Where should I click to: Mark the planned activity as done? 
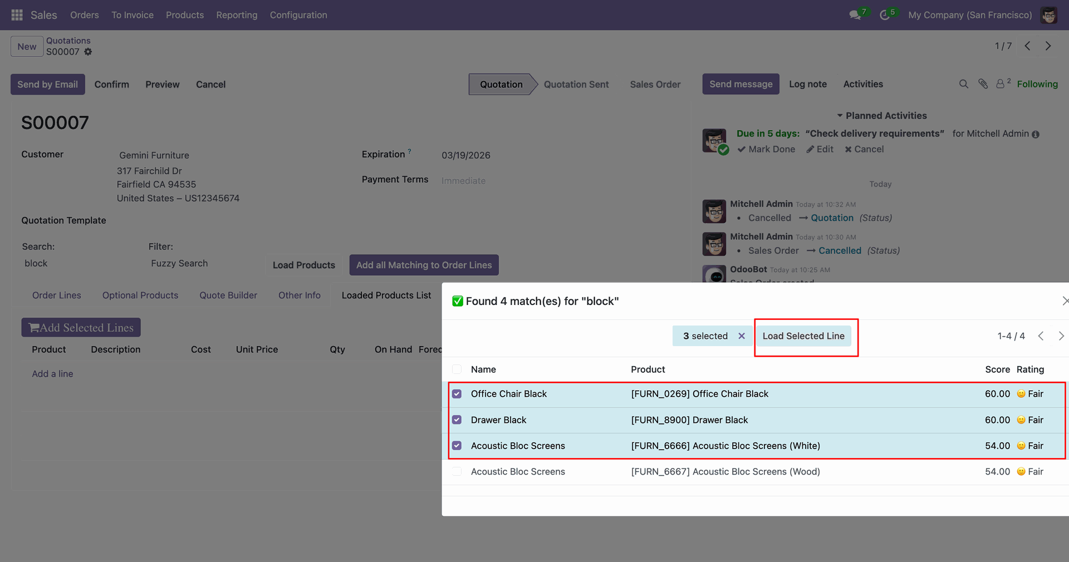coord(766,149)
